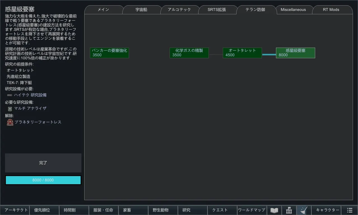Click the プラネタリーフォートレス unlock icon
358x215 pixels.
click(x=10, y=122)
